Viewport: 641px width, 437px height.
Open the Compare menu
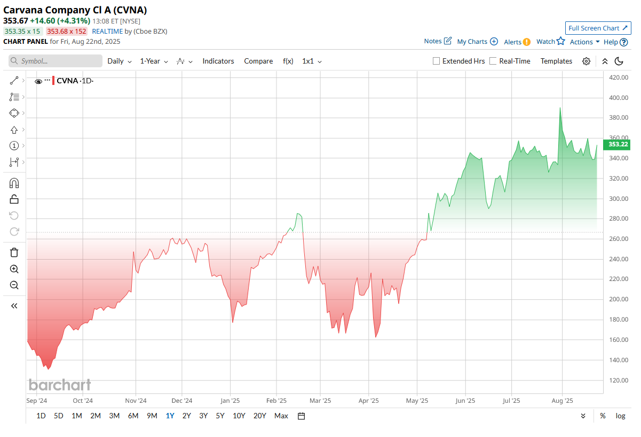pos(258,61)
